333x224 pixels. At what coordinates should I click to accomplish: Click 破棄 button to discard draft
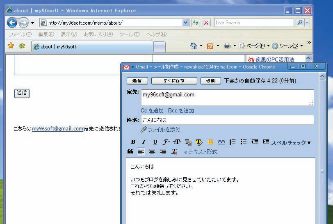210,81
